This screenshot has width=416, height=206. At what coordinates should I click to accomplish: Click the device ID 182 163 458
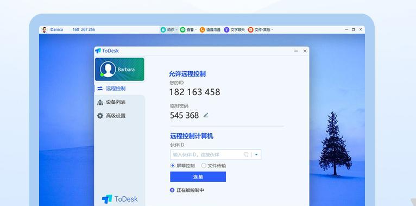195,92
